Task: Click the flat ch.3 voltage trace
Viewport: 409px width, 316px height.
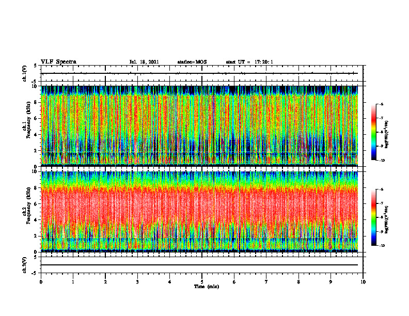Action: pos(199,265)
